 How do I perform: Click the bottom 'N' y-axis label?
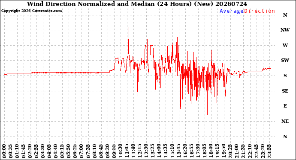[285, 137]
